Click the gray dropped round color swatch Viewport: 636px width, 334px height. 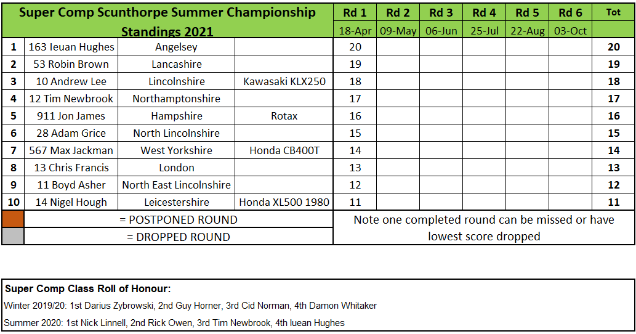pos(13,236)
